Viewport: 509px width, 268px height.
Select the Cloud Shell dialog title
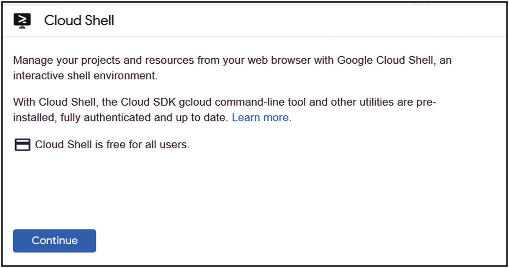pos(79,21)
